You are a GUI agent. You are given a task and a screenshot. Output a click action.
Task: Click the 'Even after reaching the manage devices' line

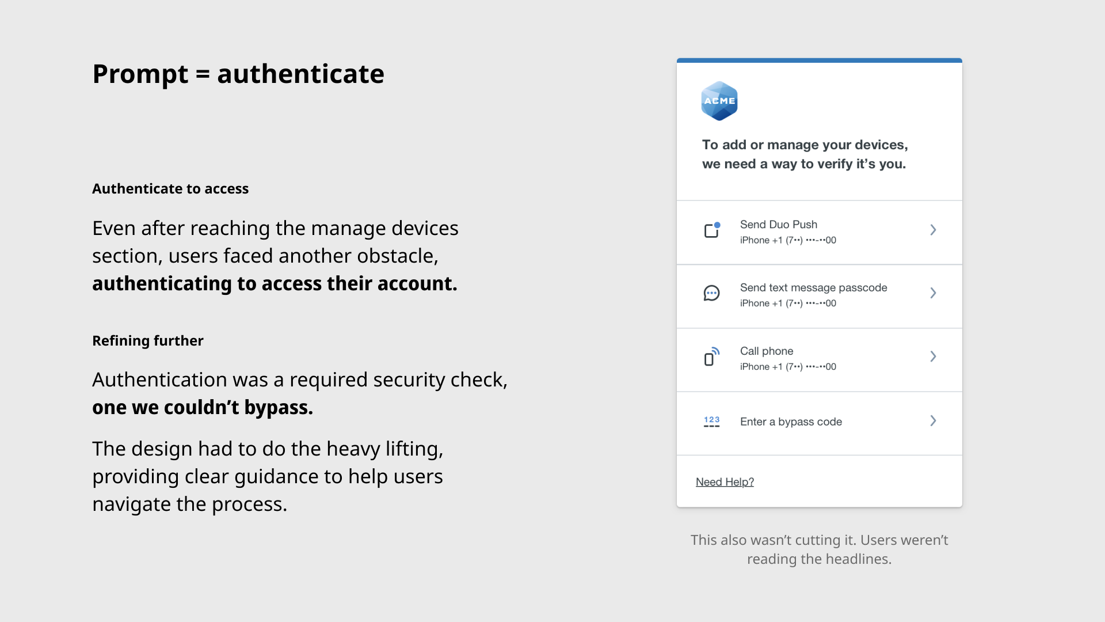(275, 229)
